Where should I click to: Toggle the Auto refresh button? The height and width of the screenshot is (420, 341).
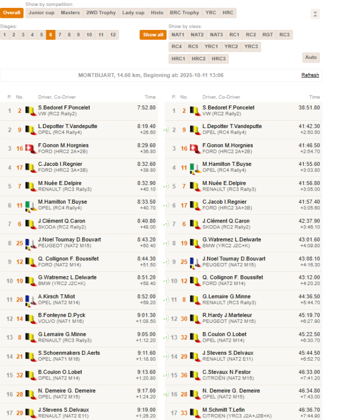(x=311, y=57)
